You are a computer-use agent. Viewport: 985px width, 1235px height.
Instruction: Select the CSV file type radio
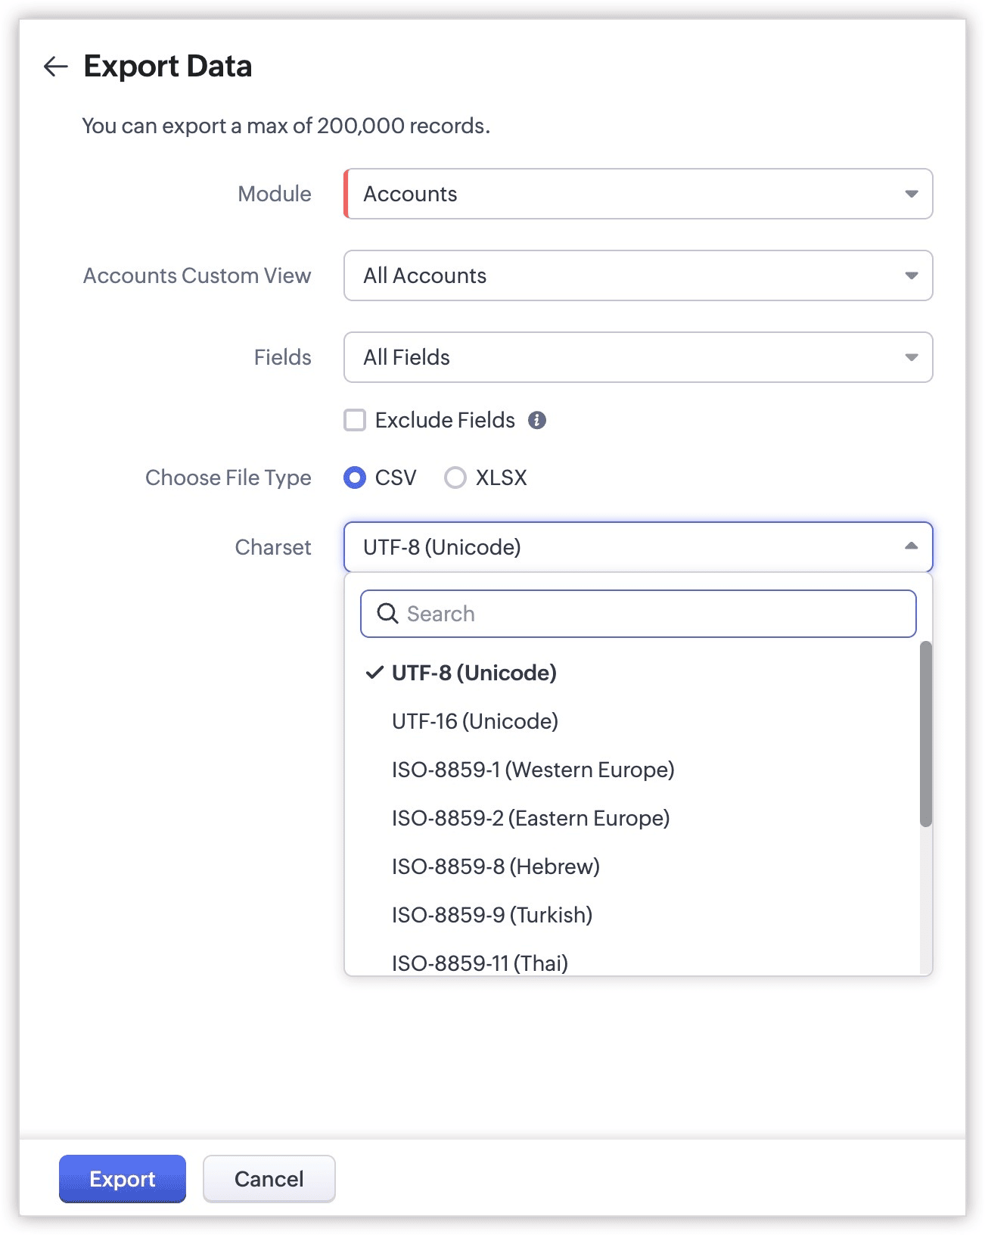click(355, 478)
